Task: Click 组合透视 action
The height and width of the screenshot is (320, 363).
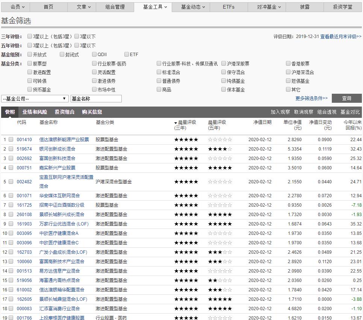Action: pyautogui.click(x=327, y=112)
